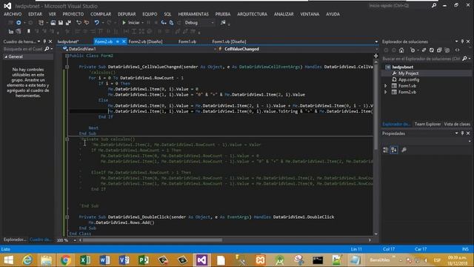
Task: Toggle auto-hide pin on Propiedades panel
Action: pos(462,133)
